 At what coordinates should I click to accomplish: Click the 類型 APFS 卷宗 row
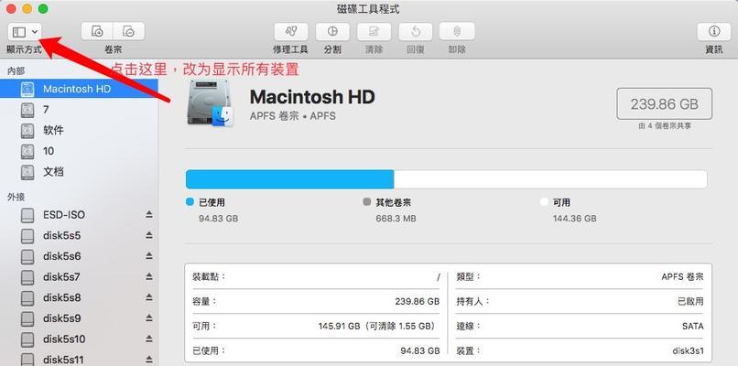pos(580,276)
